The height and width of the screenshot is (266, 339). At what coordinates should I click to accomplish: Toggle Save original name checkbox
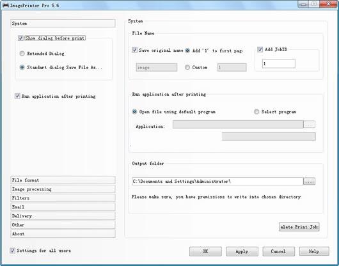[x=134, y=50]
